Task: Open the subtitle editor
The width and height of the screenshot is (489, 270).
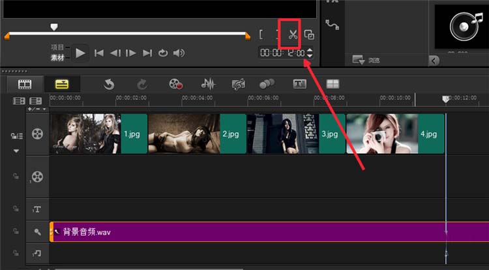Action: point(300,84)
